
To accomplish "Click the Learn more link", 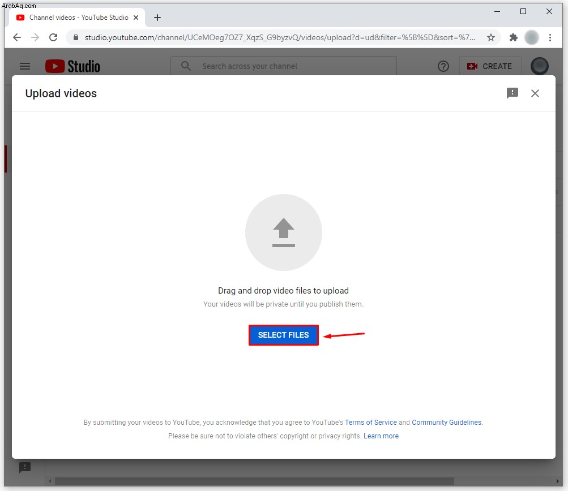I will [381, 436].
